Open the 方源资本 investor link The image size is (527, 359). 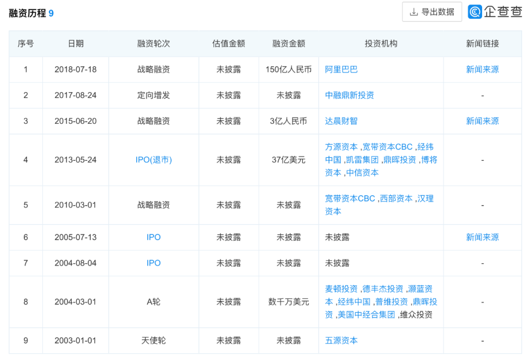click(x=341, y=147)
